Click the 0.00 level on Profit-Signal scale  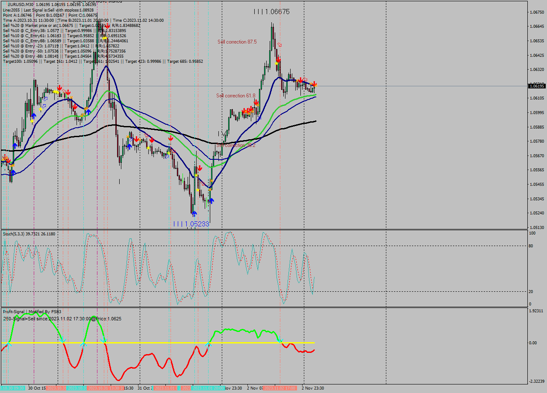click(x=533, y=343)
